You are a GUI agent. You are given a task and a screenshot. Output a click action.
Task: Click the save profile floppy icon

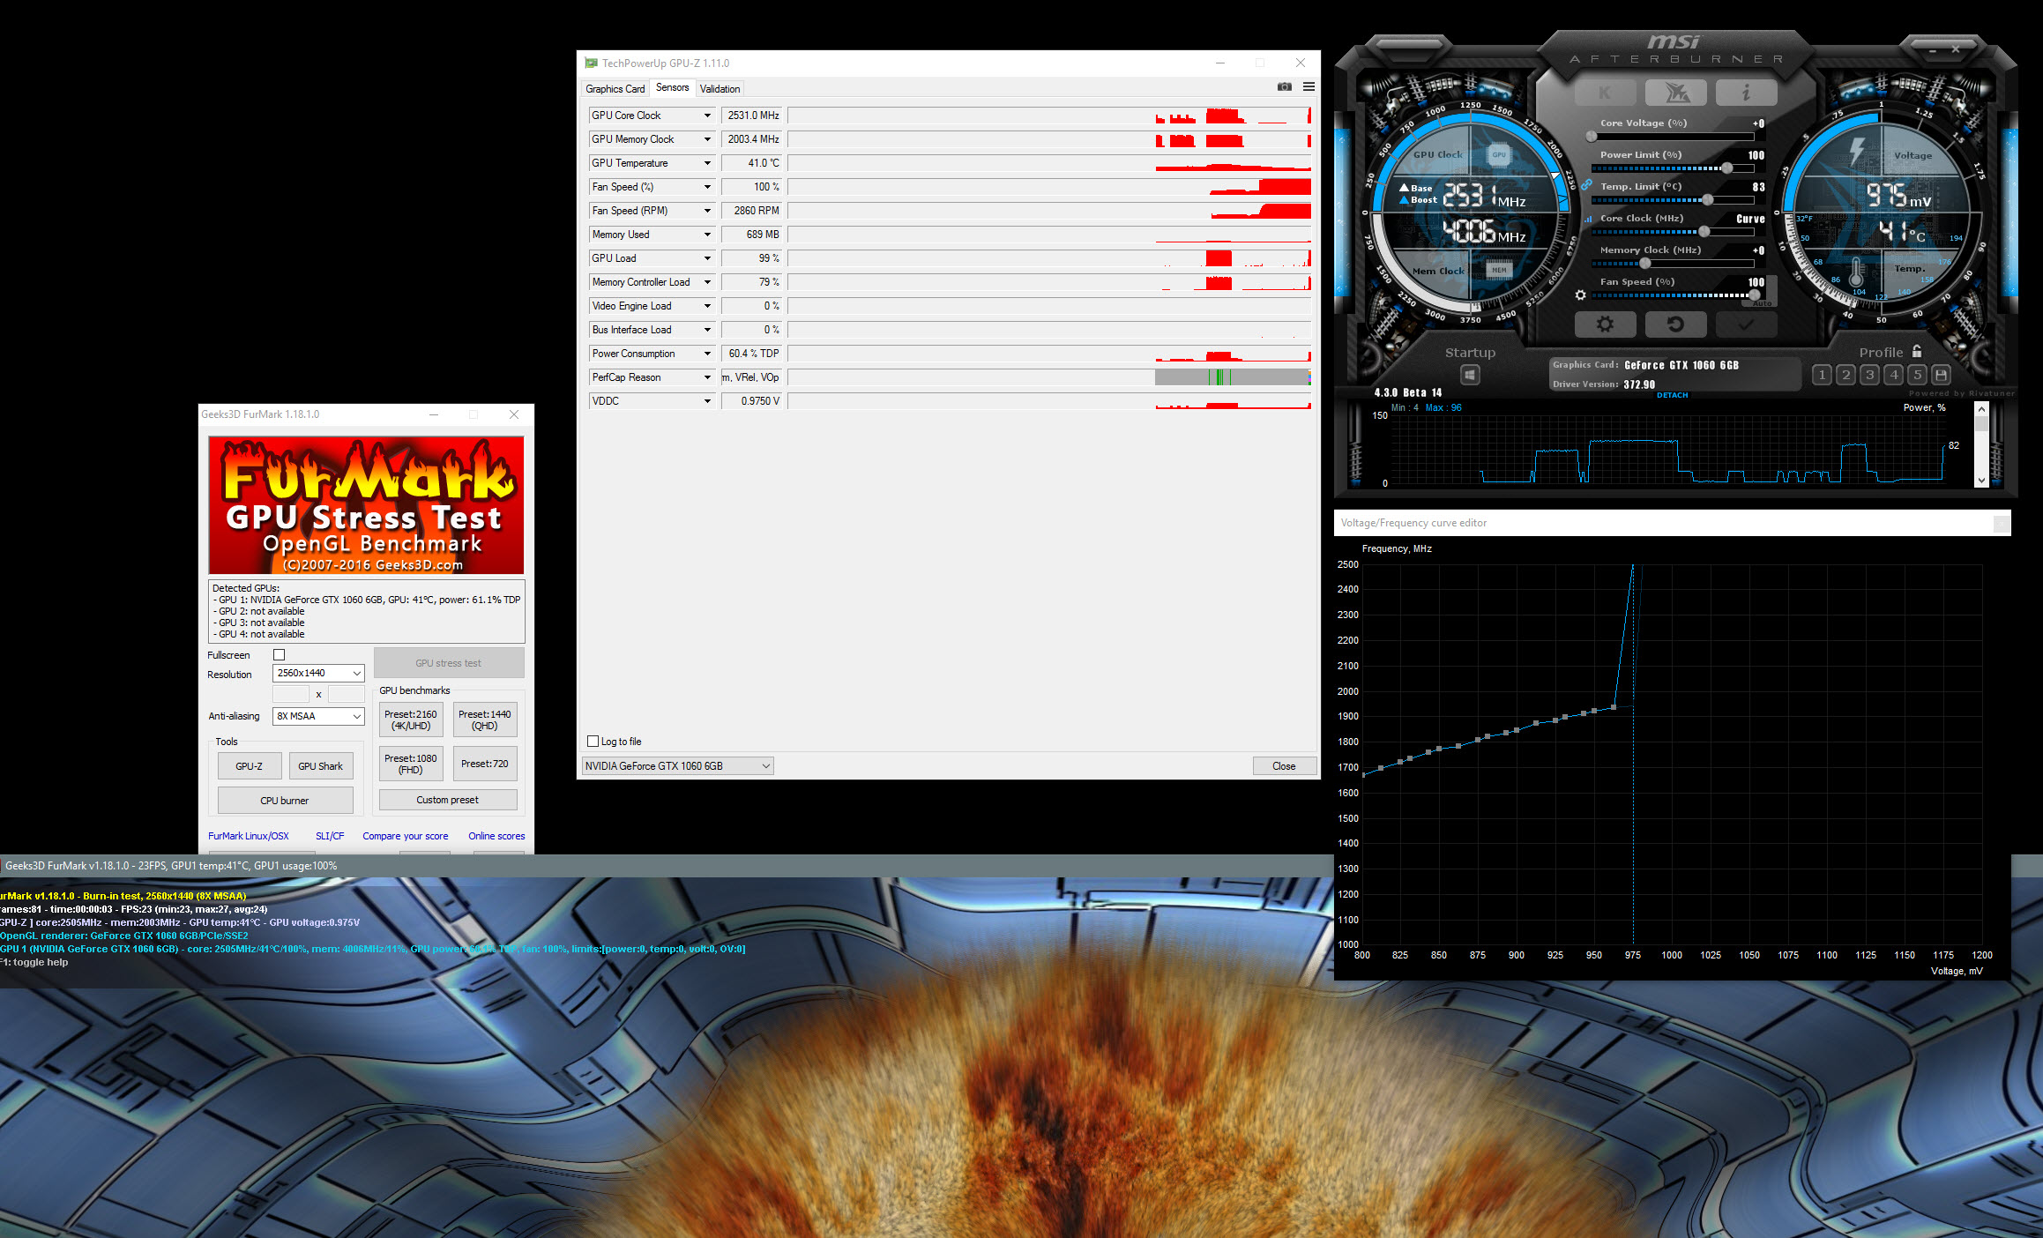[1941, 375]
